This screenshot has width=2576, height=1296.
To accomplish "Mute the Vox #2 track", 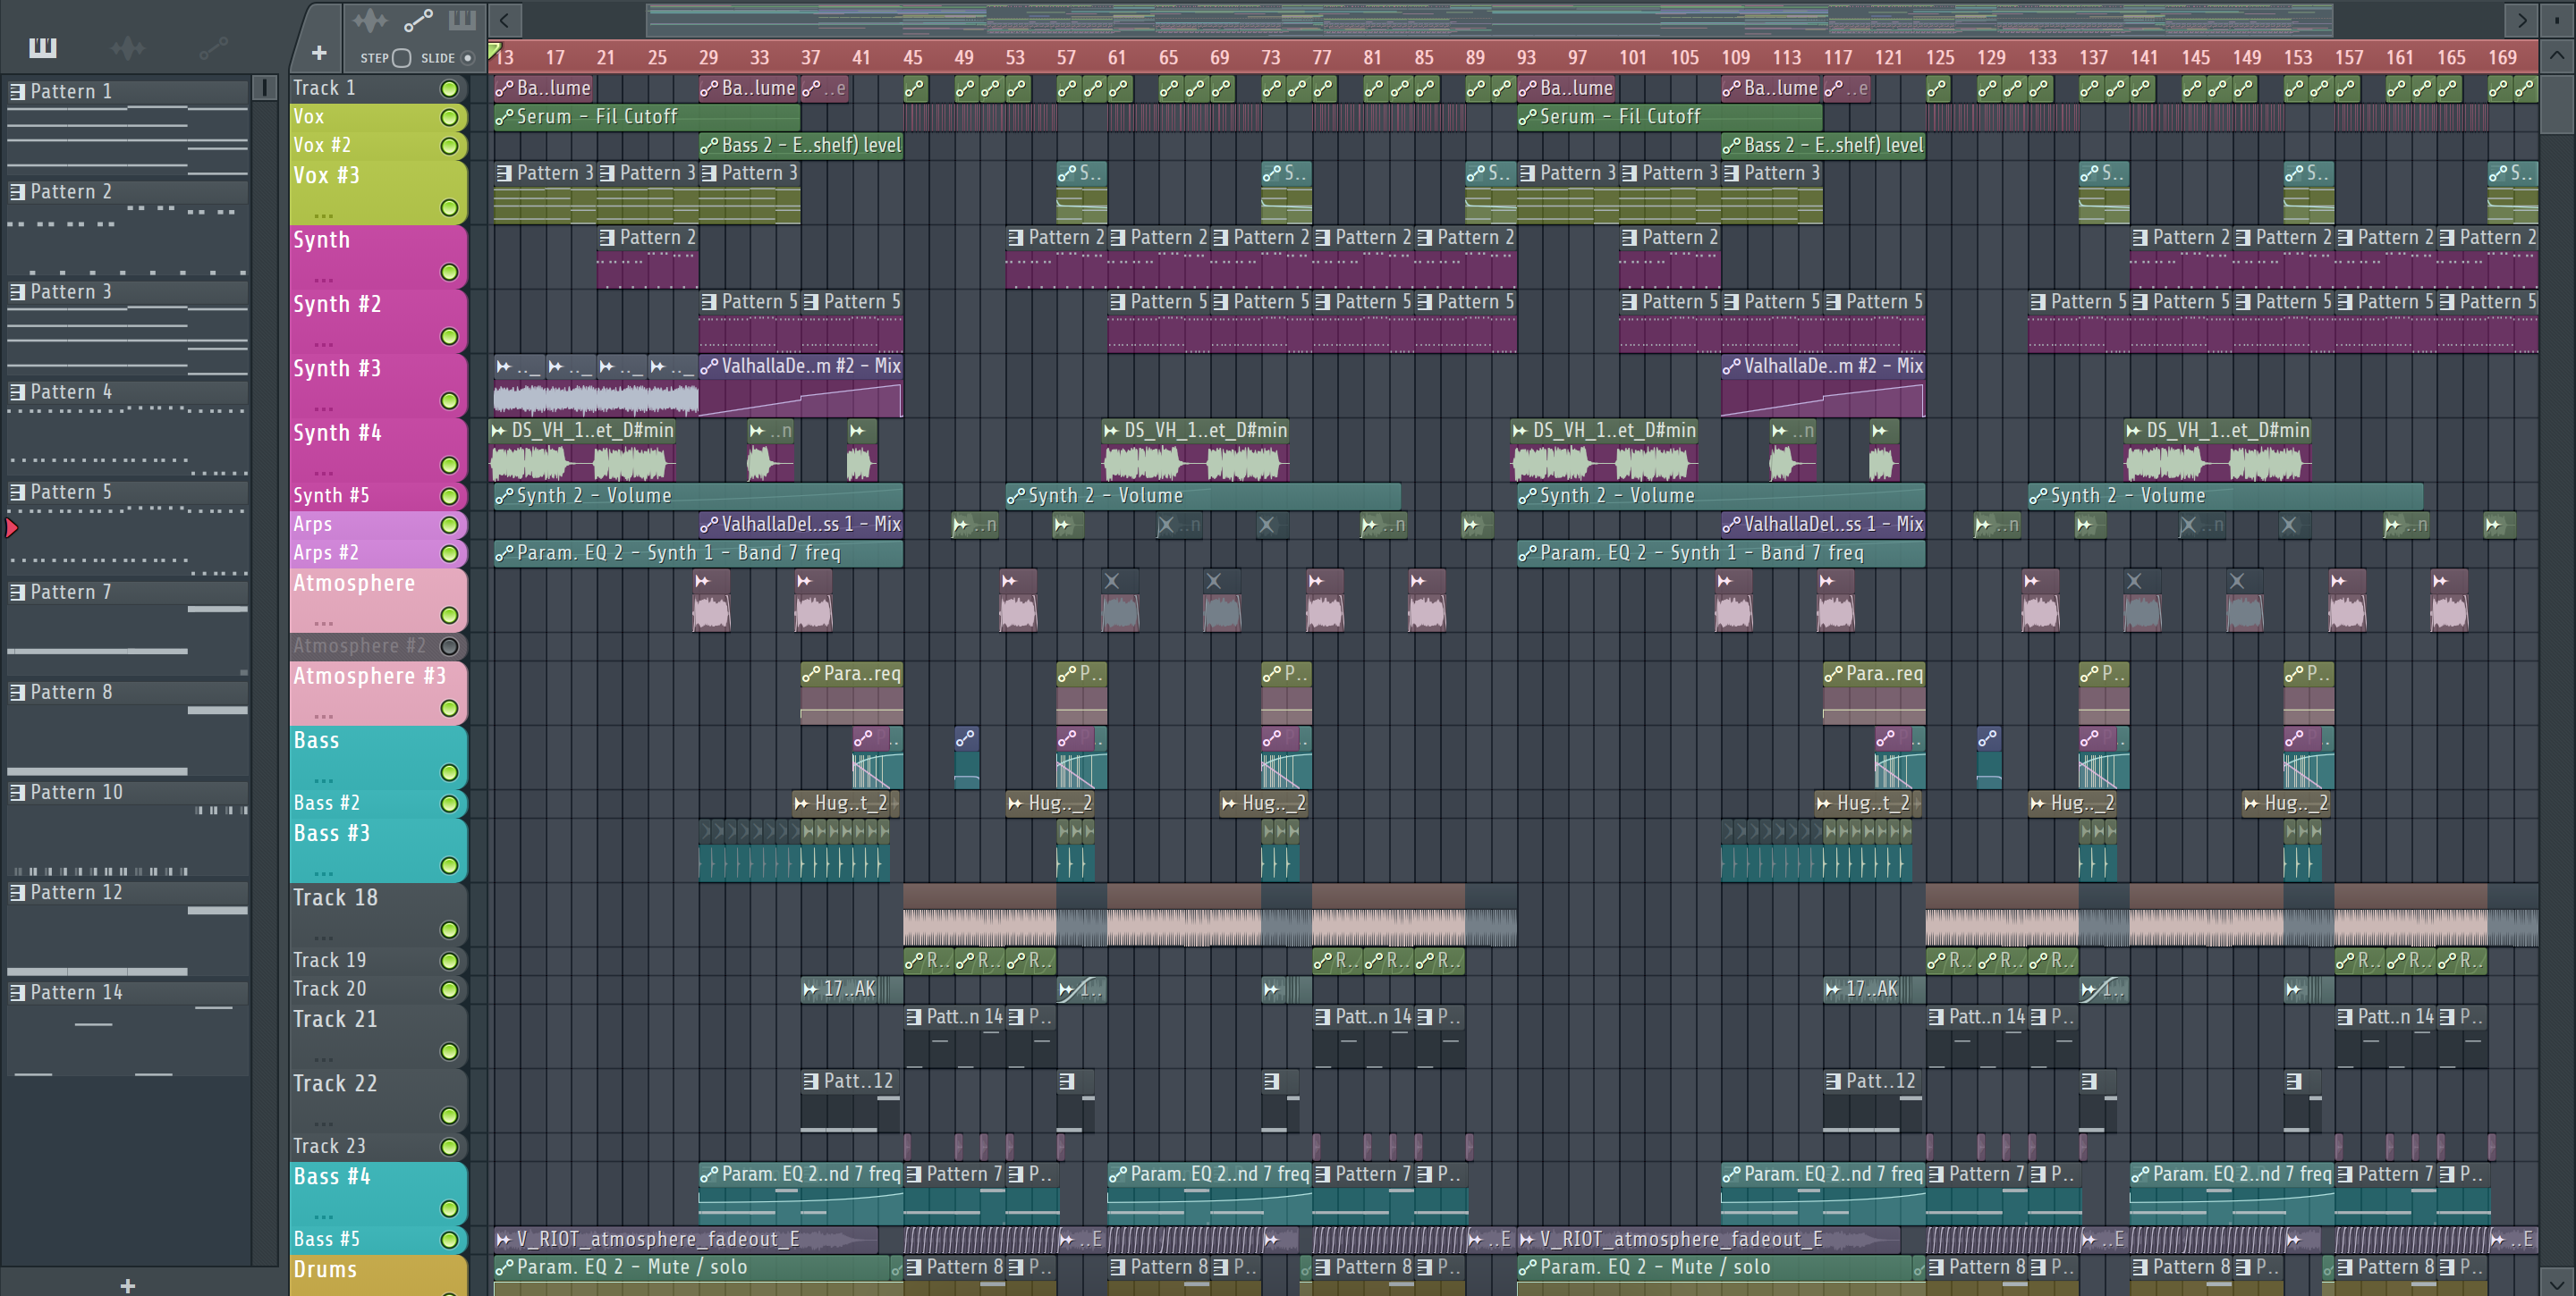I will [450, 146].
